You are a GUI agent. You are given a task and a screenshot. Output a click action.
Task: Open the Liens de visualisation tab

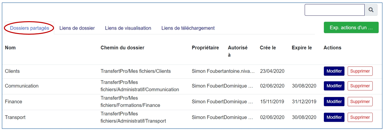click(x=128, y=28)
